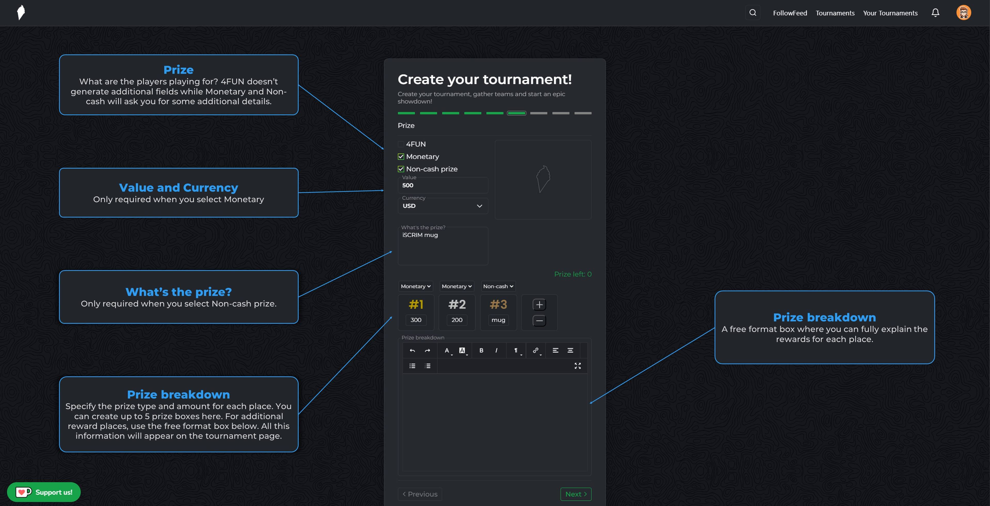
Task: Click the undo icon in editor toolbar
Action: coord(412,350)
